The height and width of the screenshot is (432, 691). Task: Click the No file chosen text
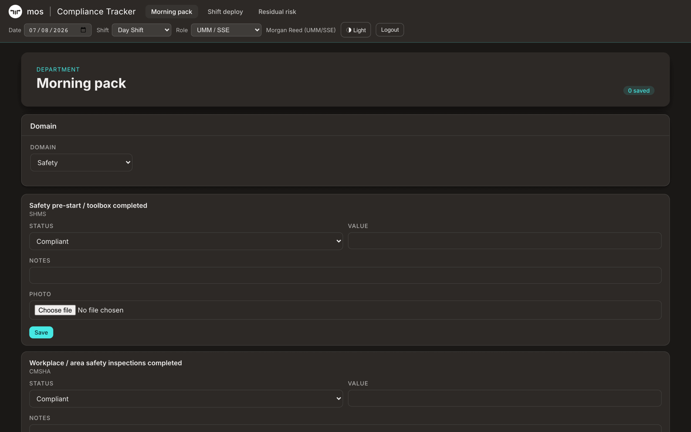100,310
